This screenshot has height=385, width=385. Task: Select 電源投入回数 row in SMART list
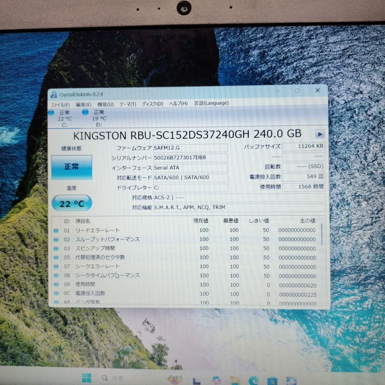pos(186,294)
